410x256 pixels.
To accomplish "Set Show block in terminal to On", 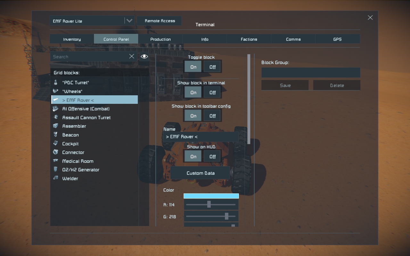I will [x=193, y=92].
